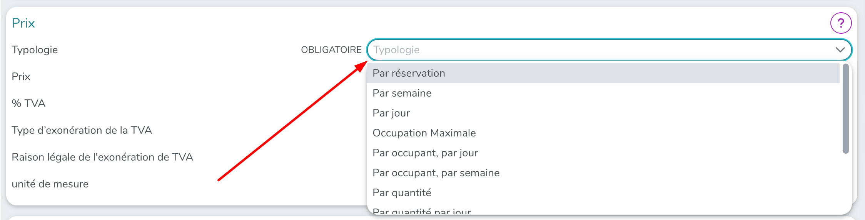Screen dimensions: 865x220
Task: Open the purple question mark help icon
Action: (841, 23)
